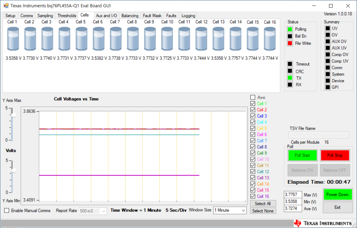Click the Cell 9 battery icon
This screenshot has height=228, width=357.
[150, 39]
